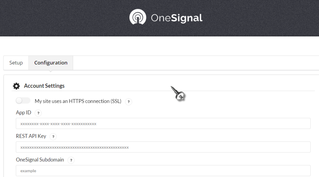319x177 pixels.
Task: Focus the OneSignal Subdomain input box
Action: [x=163, y=171]
